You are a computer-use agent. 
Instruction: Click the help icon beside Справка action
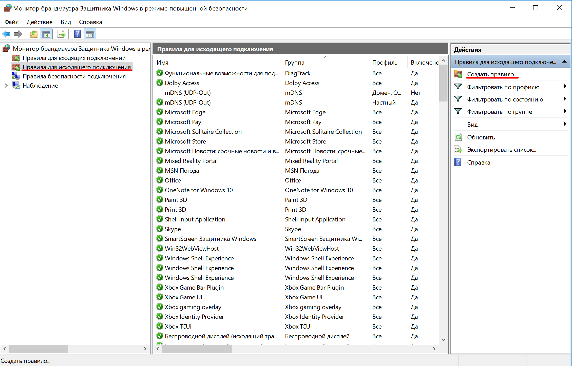click(458, 162)
